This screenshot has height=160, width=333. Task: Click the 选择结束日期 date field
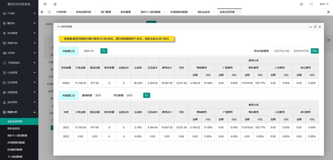pyautogui.click(x=301, y=51)
